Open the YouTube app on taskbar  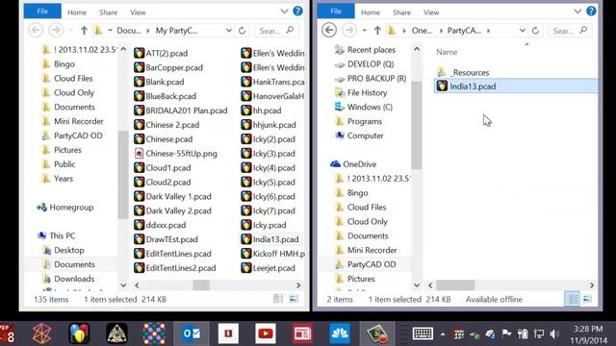pyautogui.click(x=266, y=334)
